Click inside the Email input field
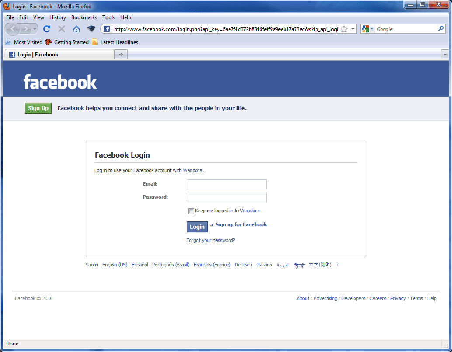This screenshot has width=452, height=352. click(226, 184)
